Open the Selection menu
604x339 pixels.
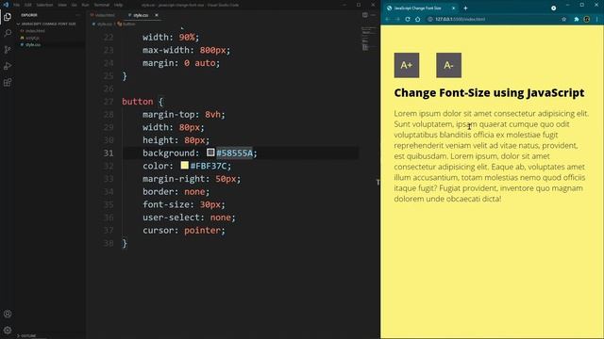point(44,5)
